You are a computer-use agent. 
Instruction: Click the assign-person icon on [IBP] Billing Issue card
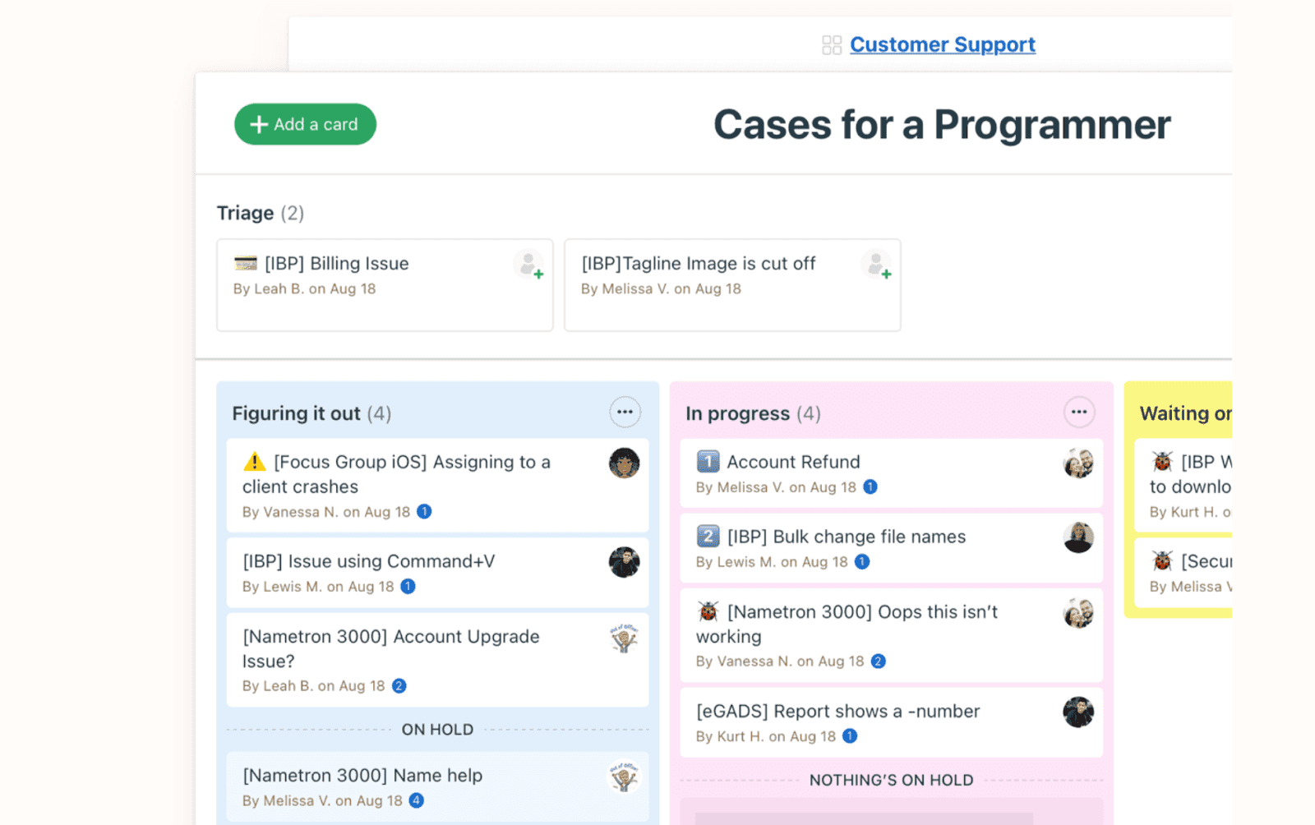[x=529, y=265]
